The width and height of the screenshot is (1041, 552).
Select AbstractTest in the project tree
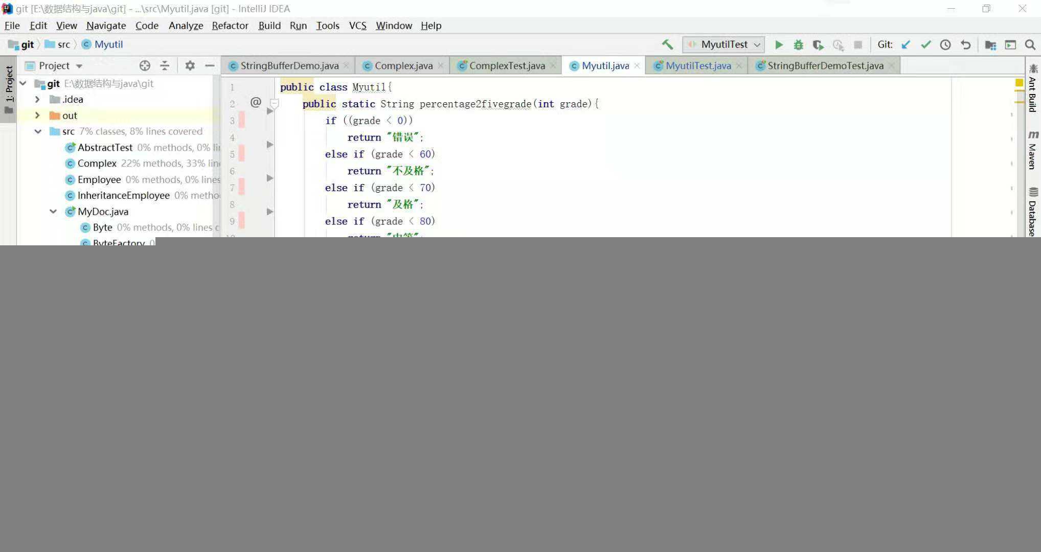coord(105,147)
